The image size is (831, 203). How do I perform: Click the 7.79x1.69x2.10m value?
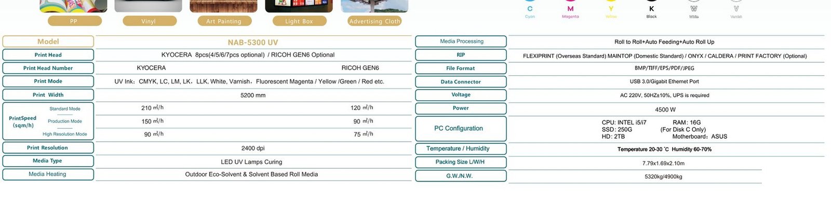click(x=663, y=164)
